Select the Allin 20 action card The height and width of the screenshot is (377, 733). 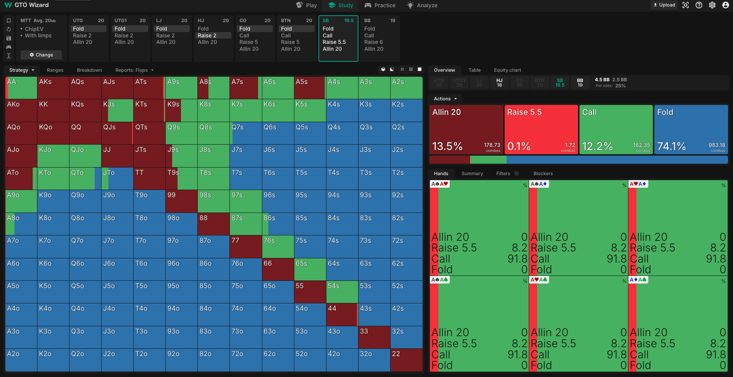point(466,130)
